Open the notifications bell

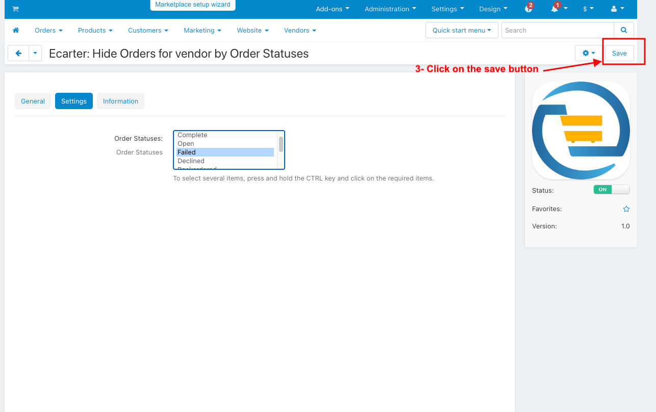tap(559, 9)
